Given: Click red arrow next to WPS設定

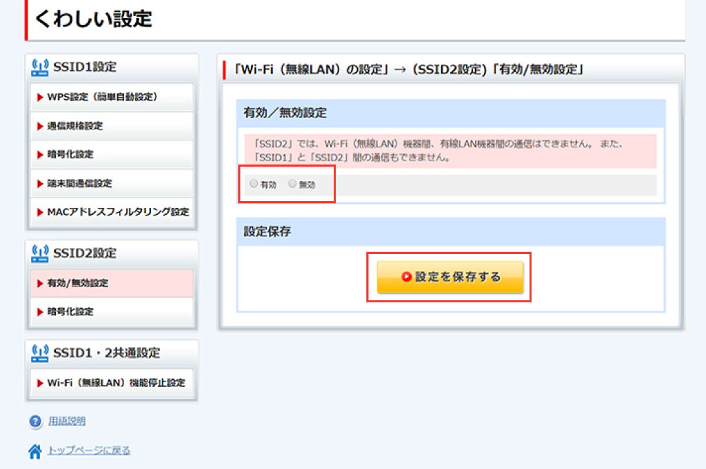Looking at the screenshot, I should tap(40, 97).
